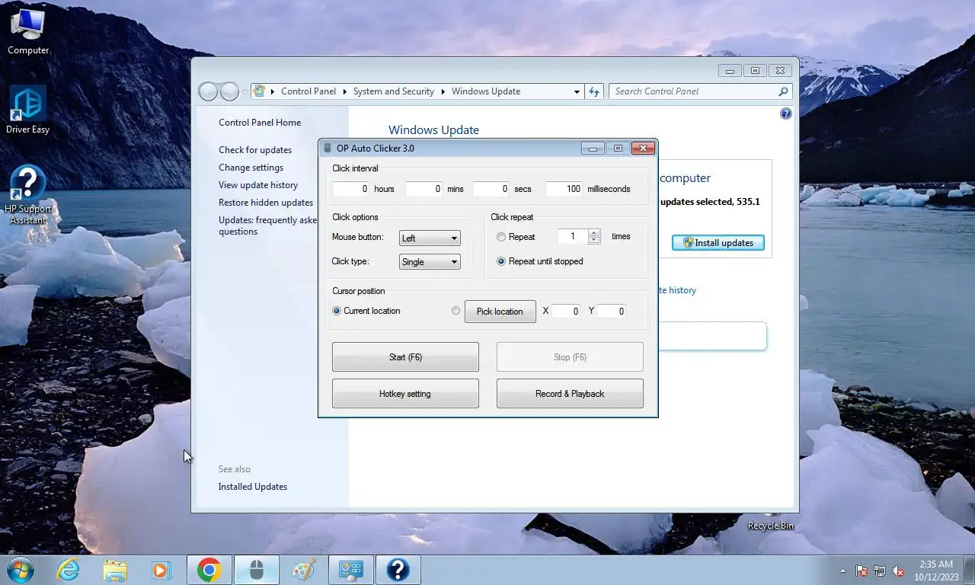Click the X coordinate input field

[x=565, y=311]
